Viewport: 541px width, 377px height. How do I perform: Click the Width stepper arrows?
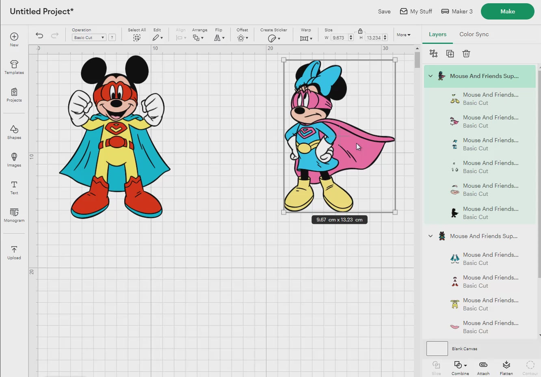pyautogui.click(x=351, y=38)
